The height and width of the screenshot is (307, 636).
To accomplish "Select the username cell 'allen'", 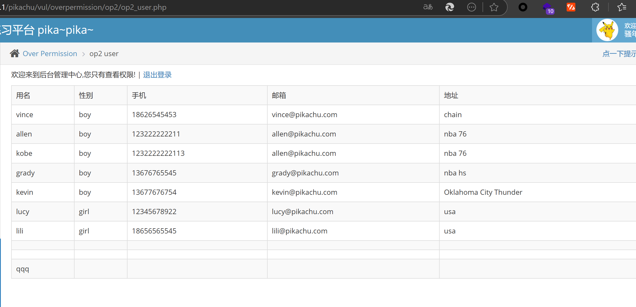I will pos(24,134).
